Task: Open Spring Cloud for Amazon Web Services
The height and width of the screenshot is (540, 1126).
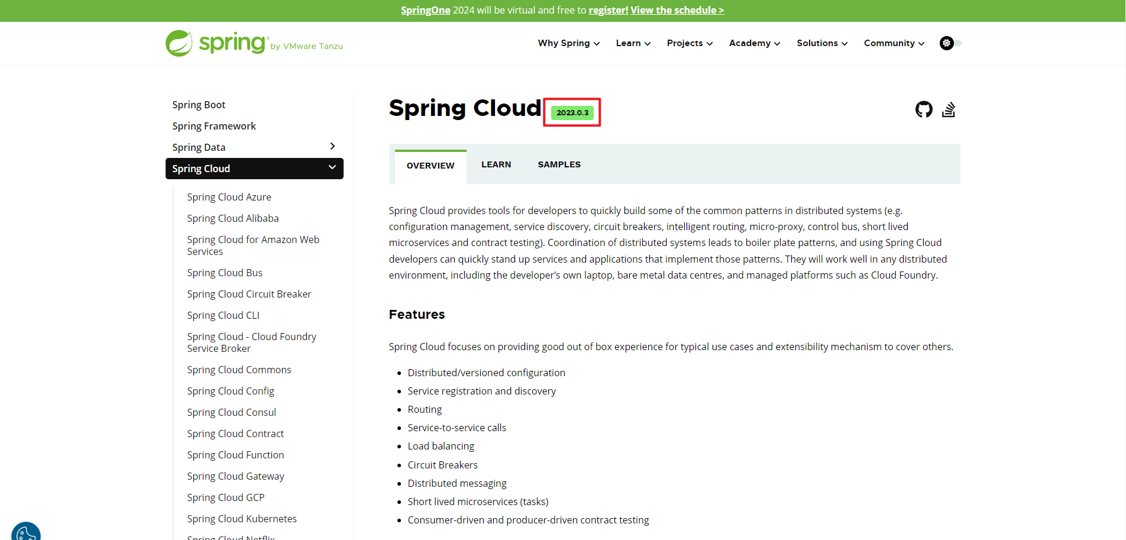Action: click(x=253, y=245)
